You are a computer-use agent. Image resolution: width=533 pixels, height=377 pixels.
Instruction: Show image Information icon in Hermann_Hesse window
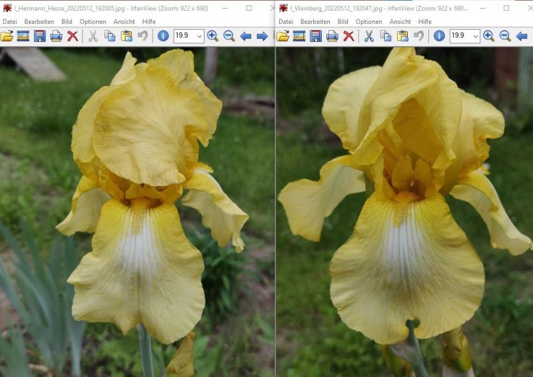[163, 36]
